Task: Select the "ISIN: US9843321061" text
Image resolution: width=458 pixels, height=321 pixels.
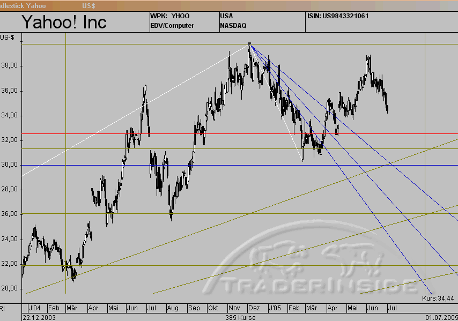Action: [x=338, y=16]
